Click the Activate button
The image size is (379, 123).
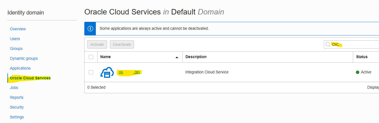pyautogui.click(x=97, y=44)
